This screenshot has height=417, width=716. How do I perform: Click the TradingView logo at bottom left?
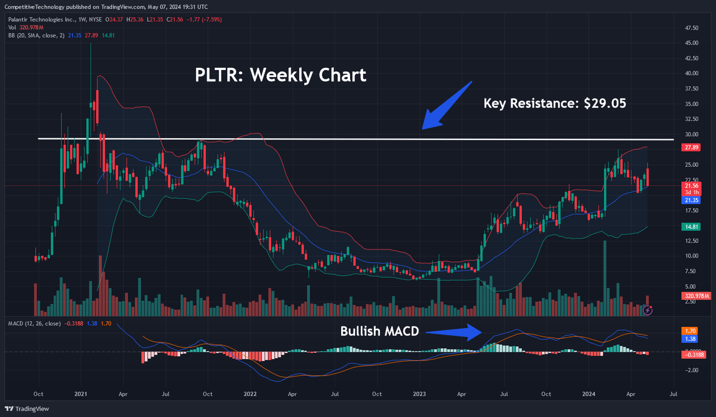pos(26,409)
